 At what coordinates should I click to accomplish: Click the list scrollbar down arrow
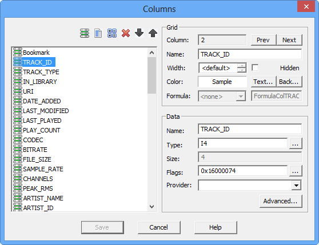click(x=151, y=207)
